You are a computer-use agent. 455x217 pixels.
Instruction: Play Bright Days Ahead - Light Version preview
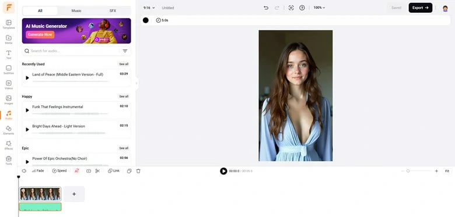[x=27, y=130]
